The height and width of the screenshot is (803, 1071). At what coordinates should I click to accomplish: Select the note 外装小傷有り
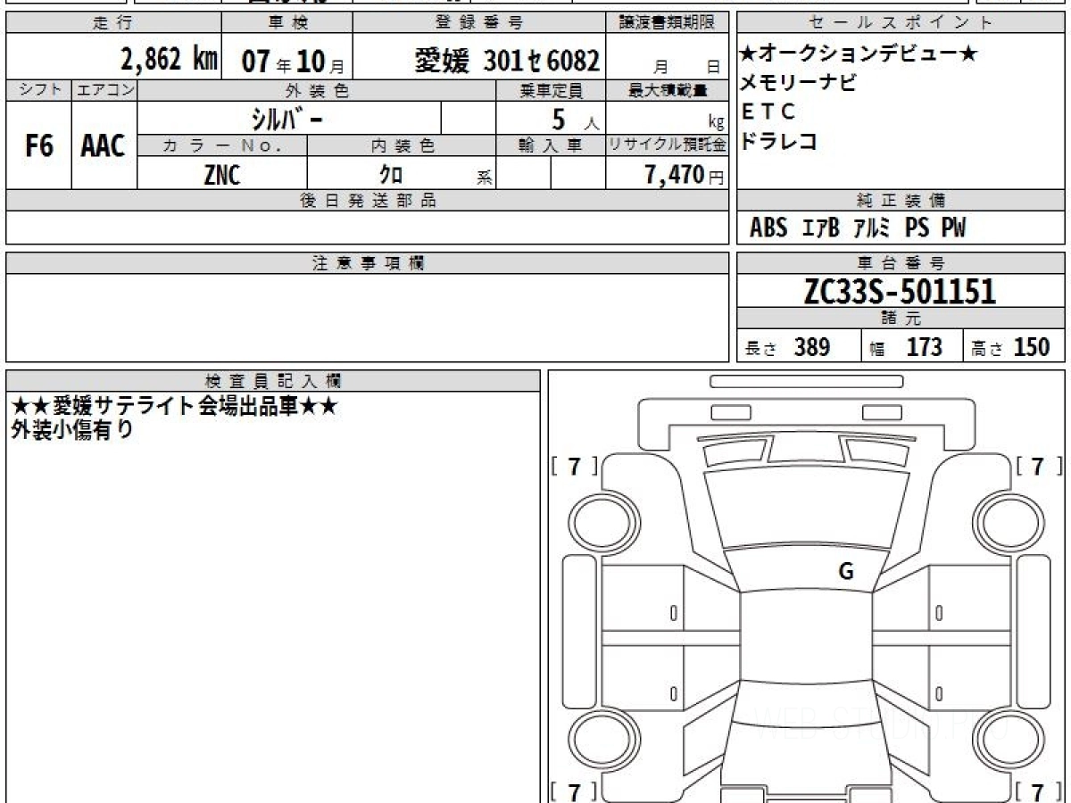click(x=72, y=430)
